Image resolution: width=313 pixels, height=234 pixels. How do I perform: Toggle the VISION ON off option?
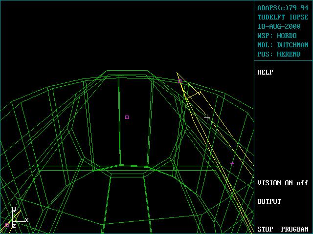(283, 183)
